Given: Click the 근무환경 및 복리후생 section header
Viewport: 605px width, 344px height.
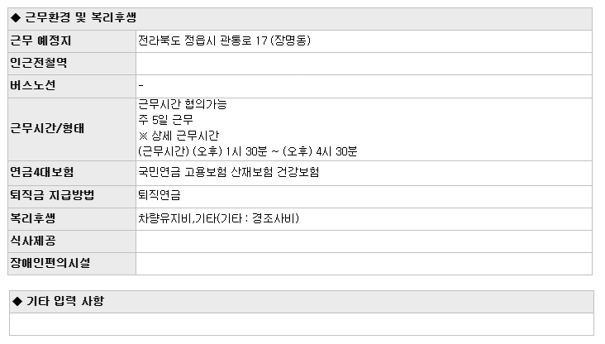Looking at the screenshot, I should tap(300, 18).
